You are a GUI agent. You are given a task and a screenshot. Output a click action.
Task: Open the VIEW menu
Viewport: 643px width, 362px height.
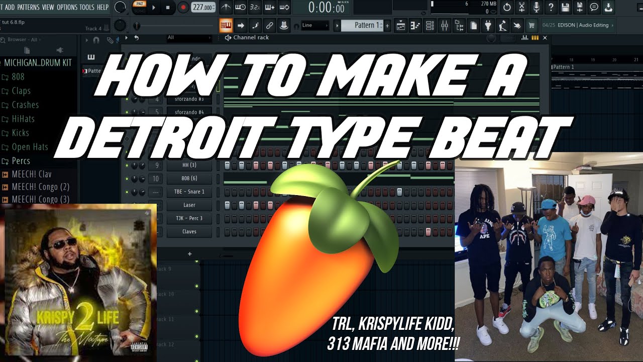[48, 7]
